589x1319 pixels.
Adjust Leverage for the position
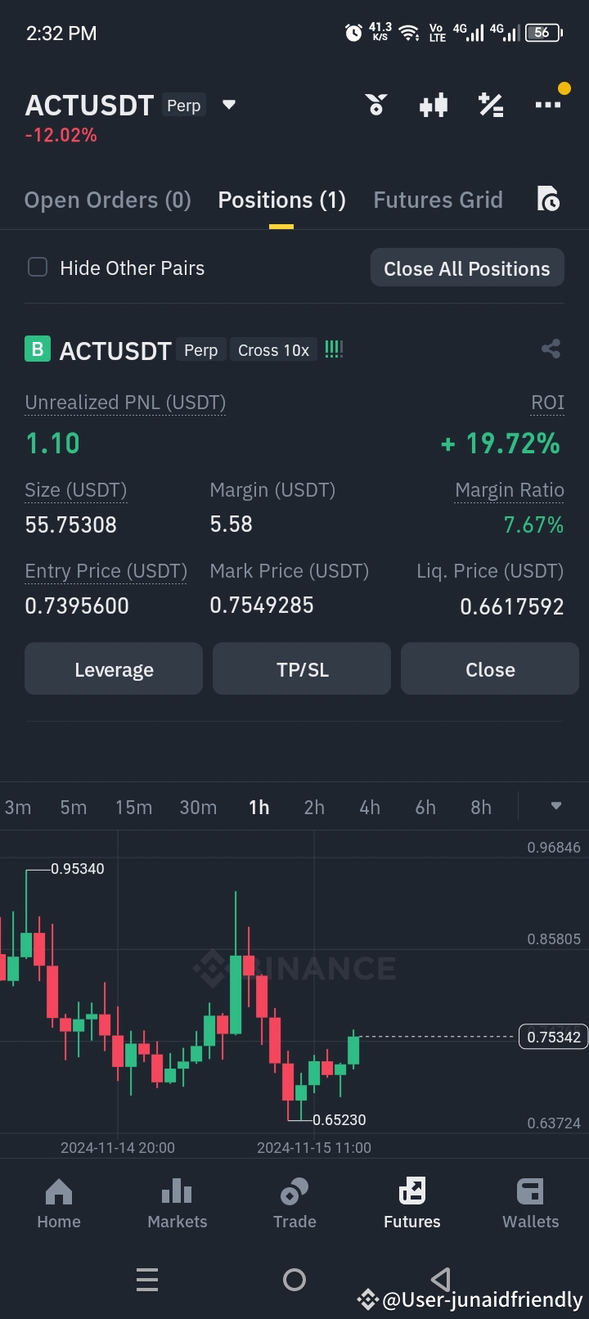coord(114,669)
